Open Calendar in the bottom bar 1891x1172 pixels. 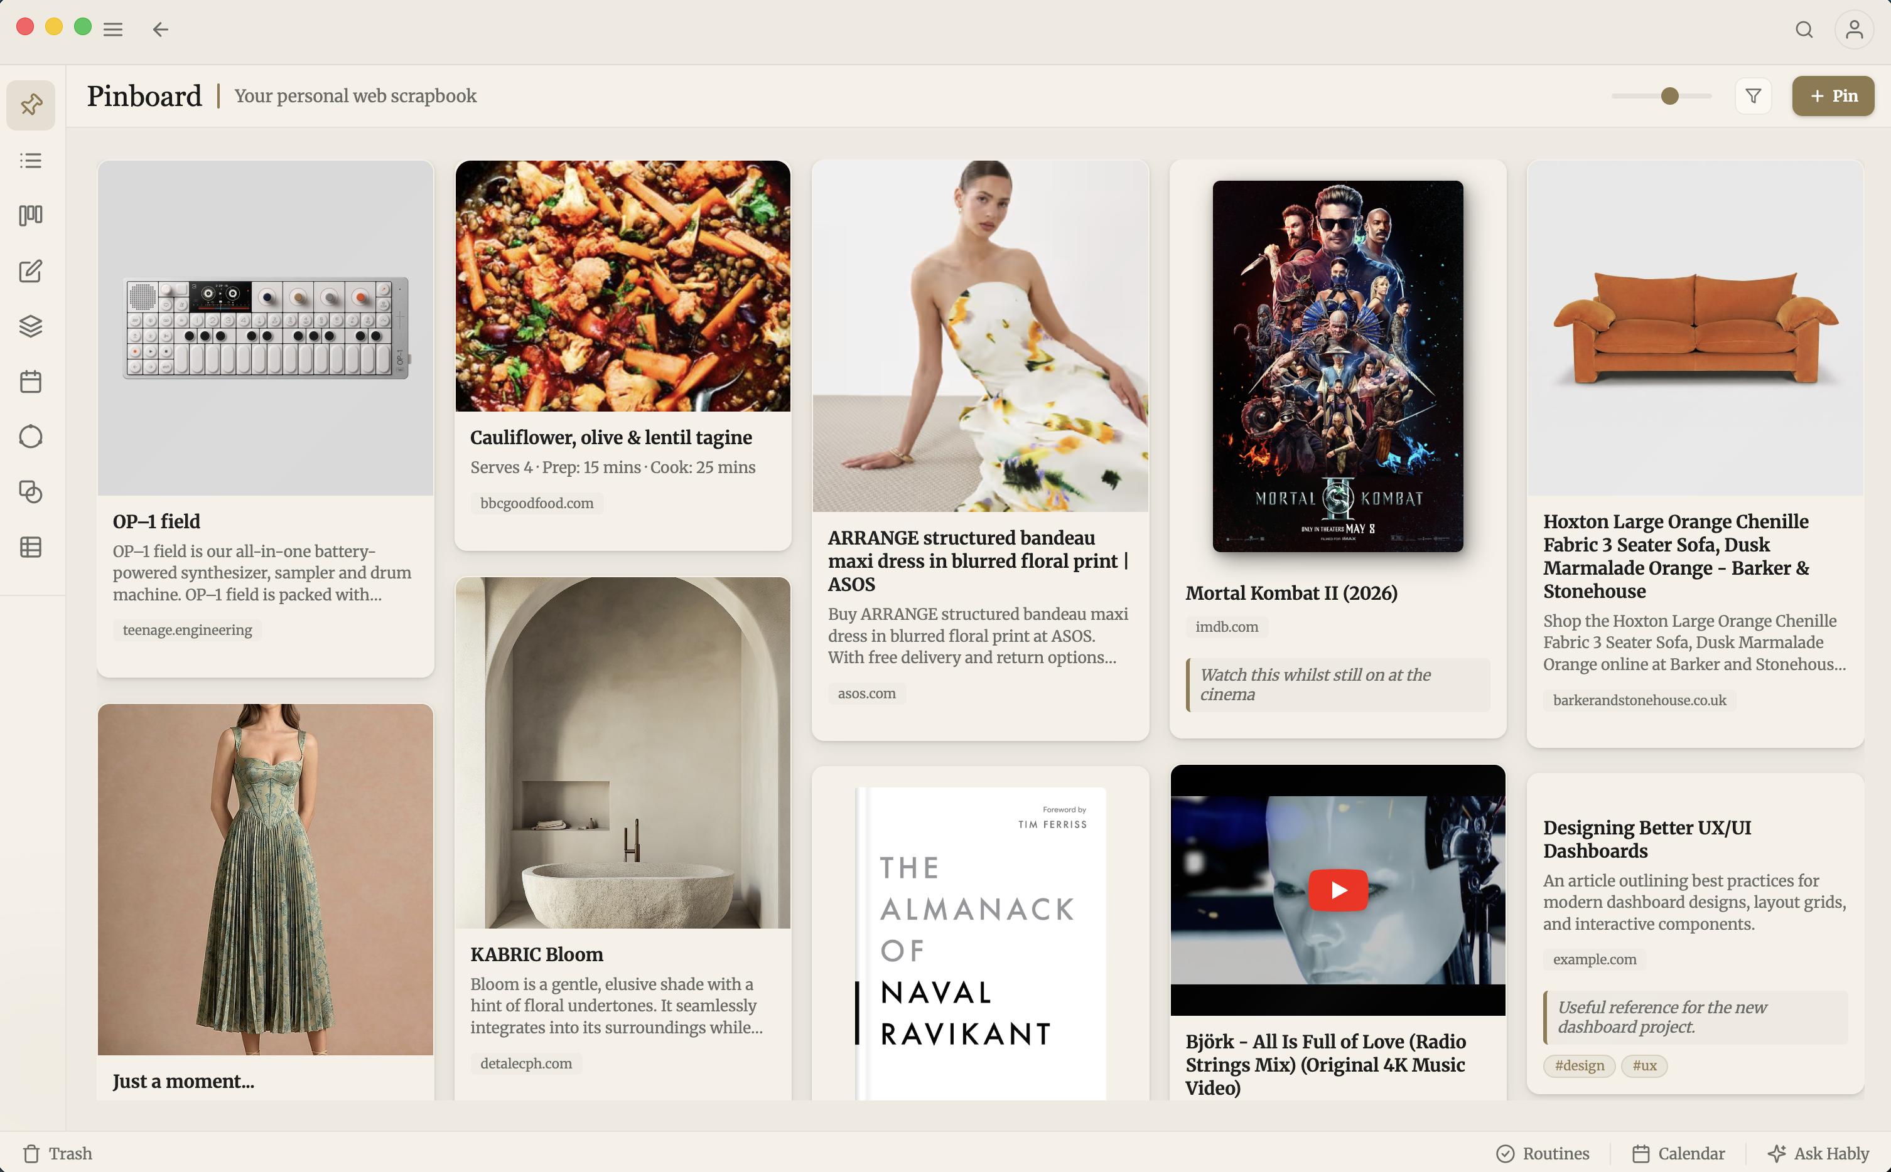1678,1153
